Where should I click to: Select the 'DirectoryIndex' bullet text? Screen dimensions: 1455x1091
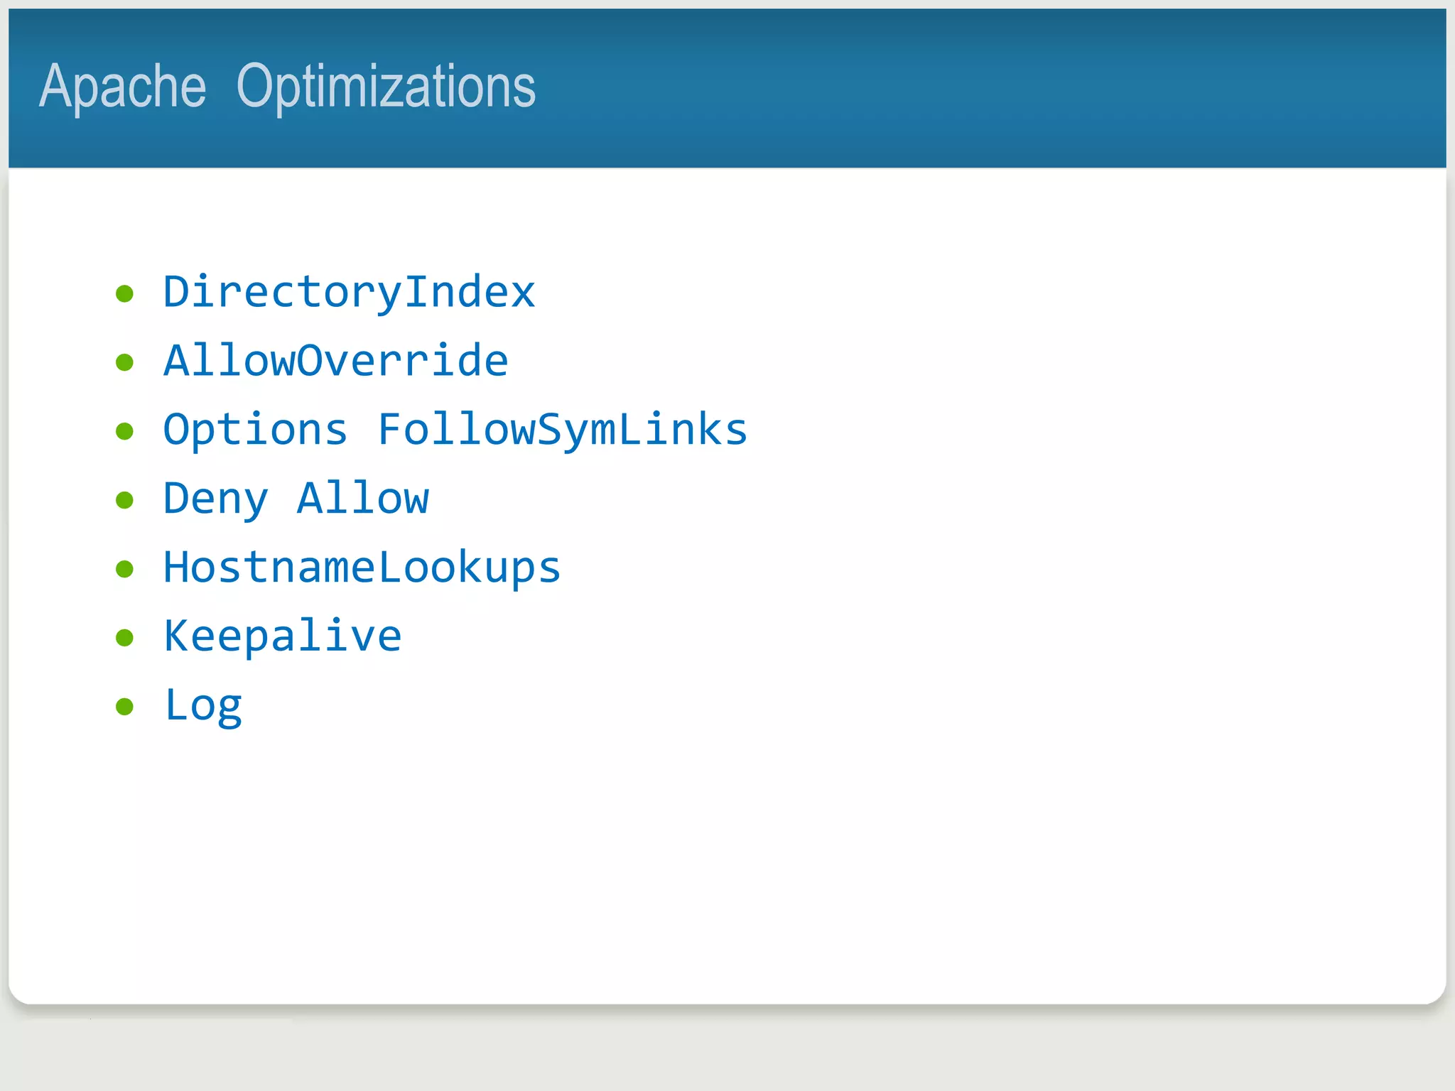pos(349,293)
